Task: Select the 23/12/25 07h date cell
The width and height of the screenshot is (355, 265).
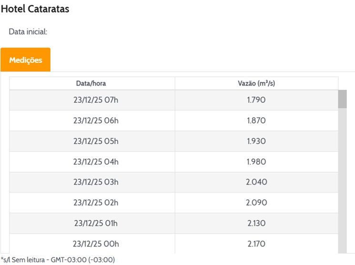Action: (x=96, y=100)
